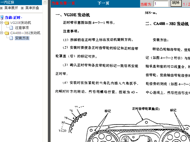Click the VG20E发动机 folder icon
190x142 pixels.
pyautogui.click(x=7, y=23)
